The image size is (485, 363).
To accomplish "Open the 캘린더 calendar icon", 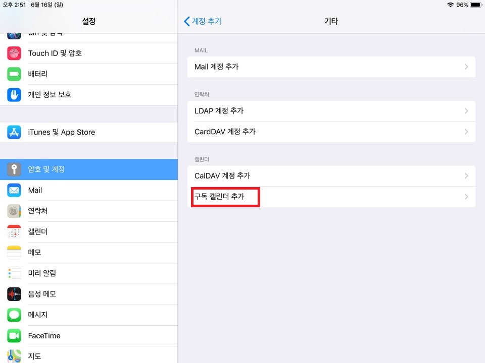I will tap(14, 231).
